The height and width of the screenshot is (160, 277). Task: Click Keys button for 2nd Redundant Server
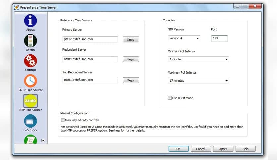click(131, 80)
